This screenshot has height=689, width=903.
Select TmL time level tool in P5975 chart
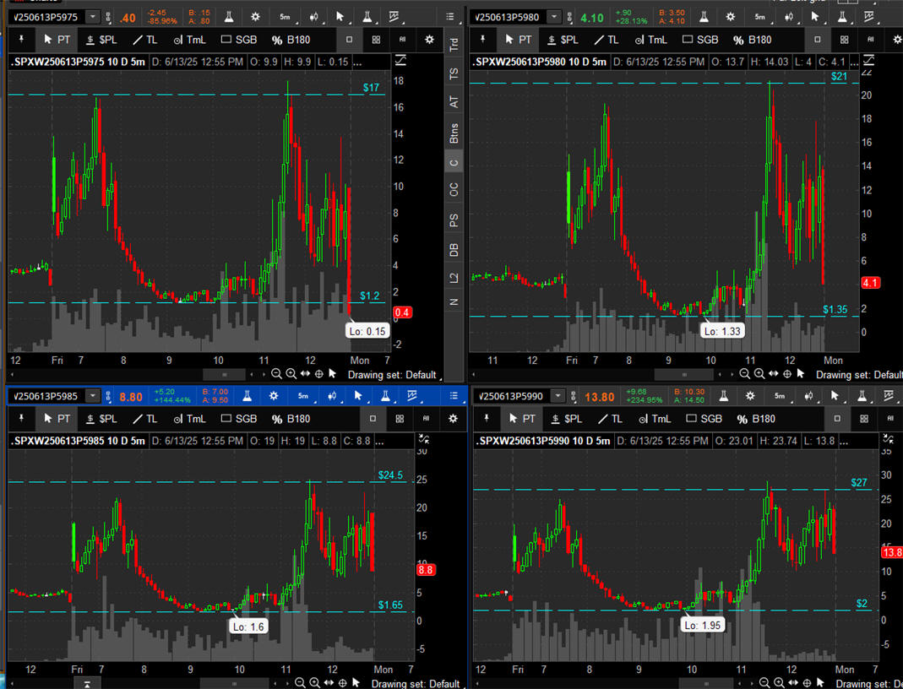click(189, 40)
